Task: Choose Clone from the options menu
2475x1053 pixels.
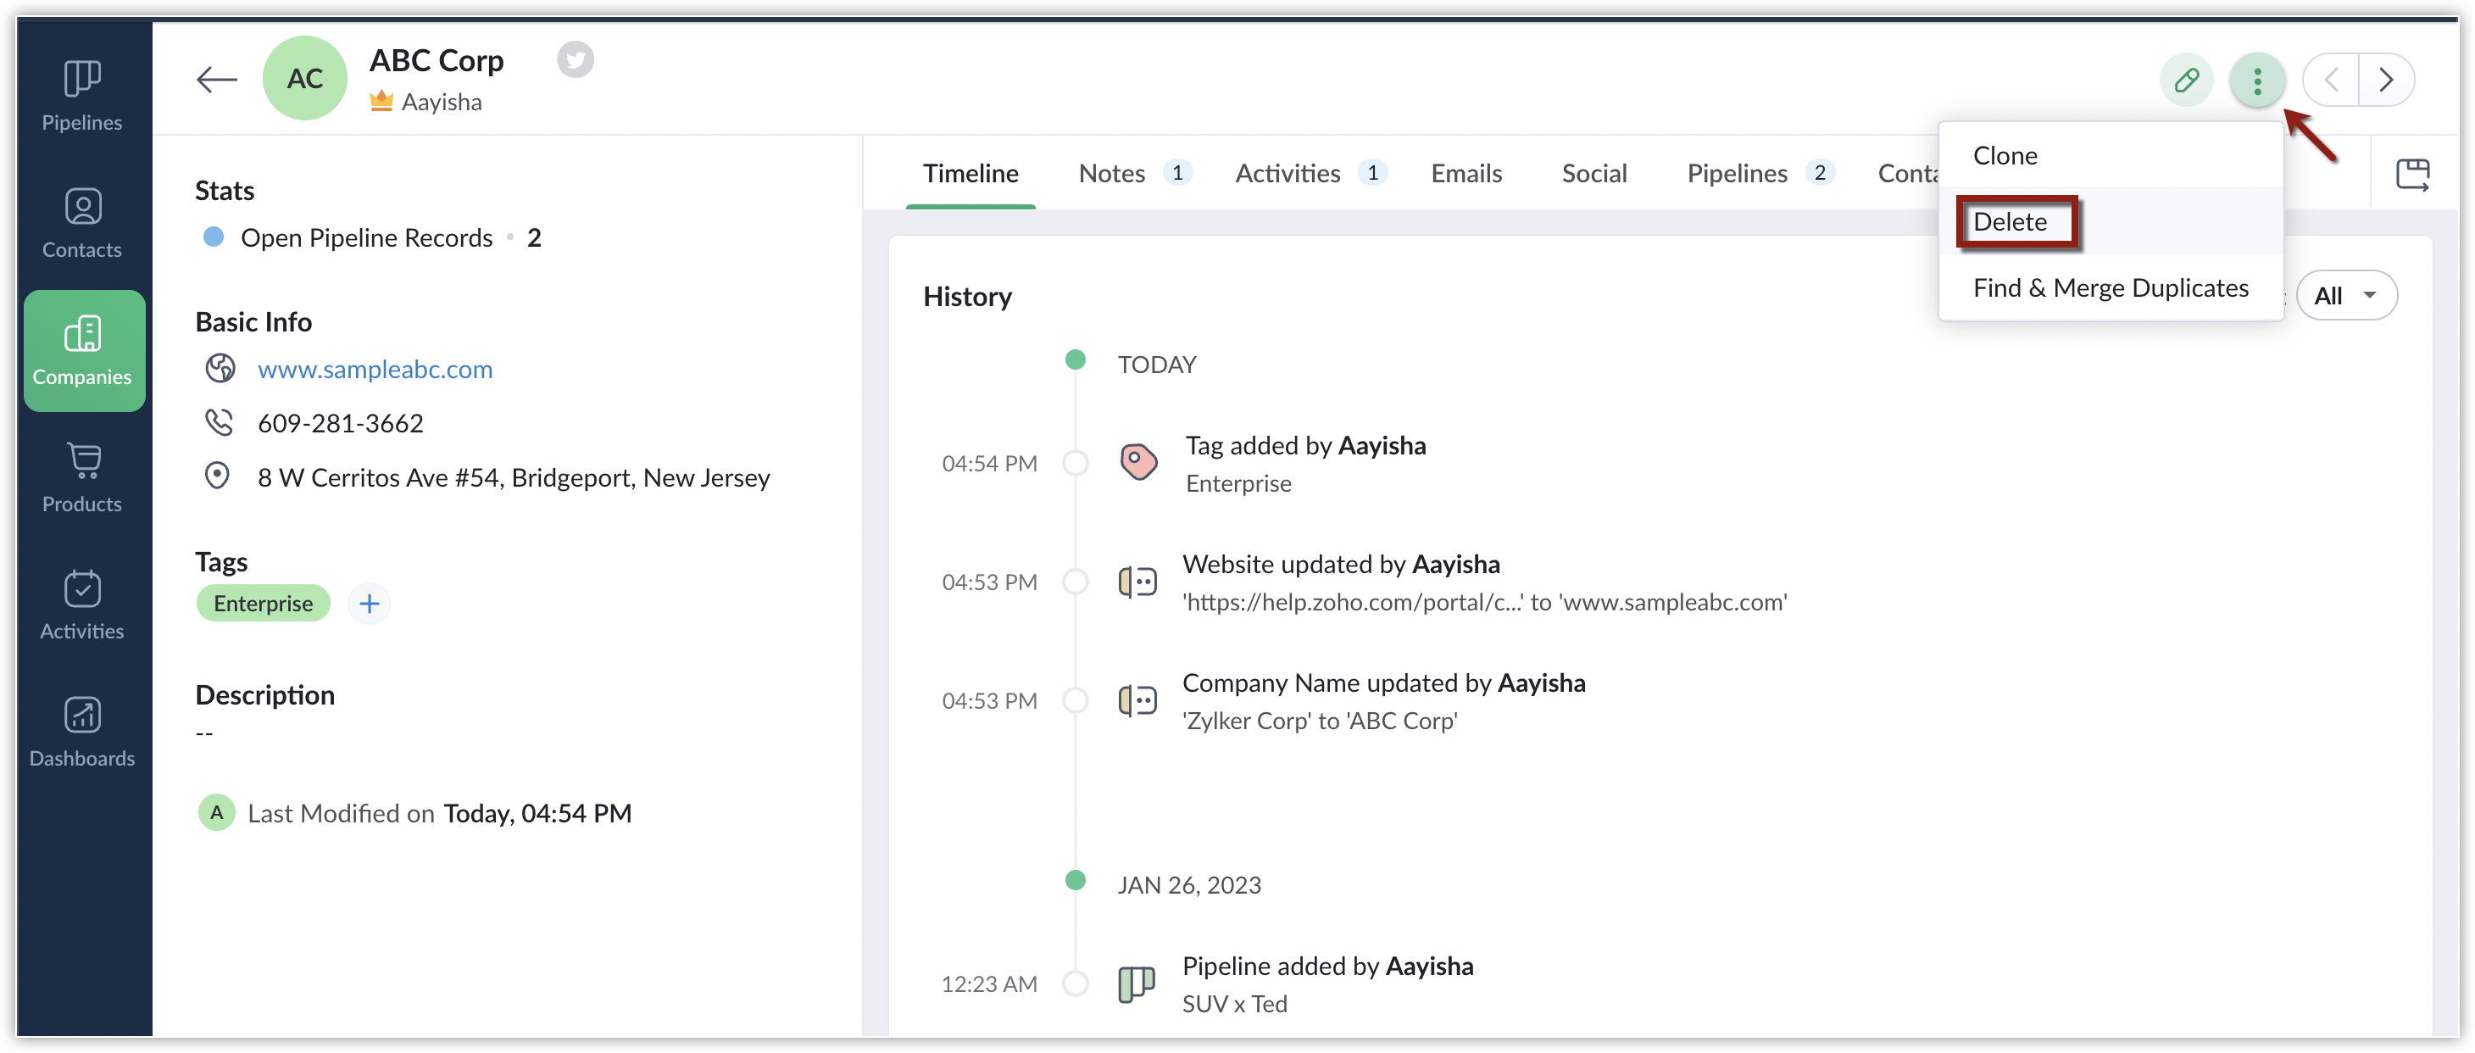Action: (2005, 156)
